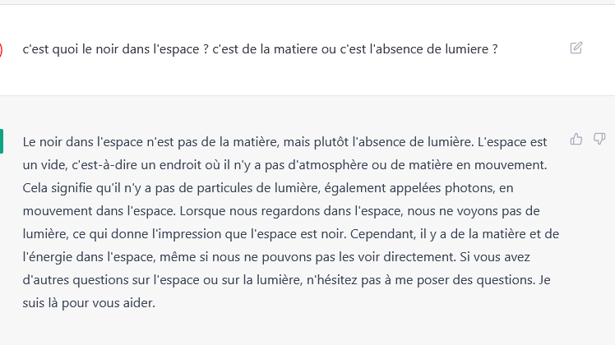Click the user question about 'le noir dans l'espace'
This screenshot has width=615, height=345.
click(x=260, y=49)
